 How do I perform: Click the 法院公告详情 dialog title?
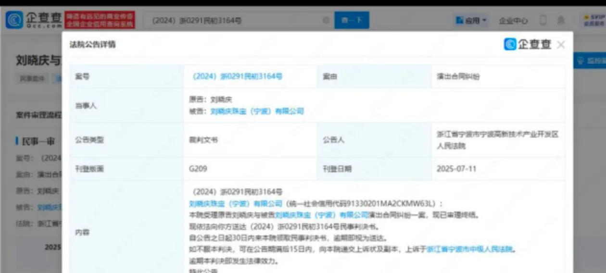(93, 45)
